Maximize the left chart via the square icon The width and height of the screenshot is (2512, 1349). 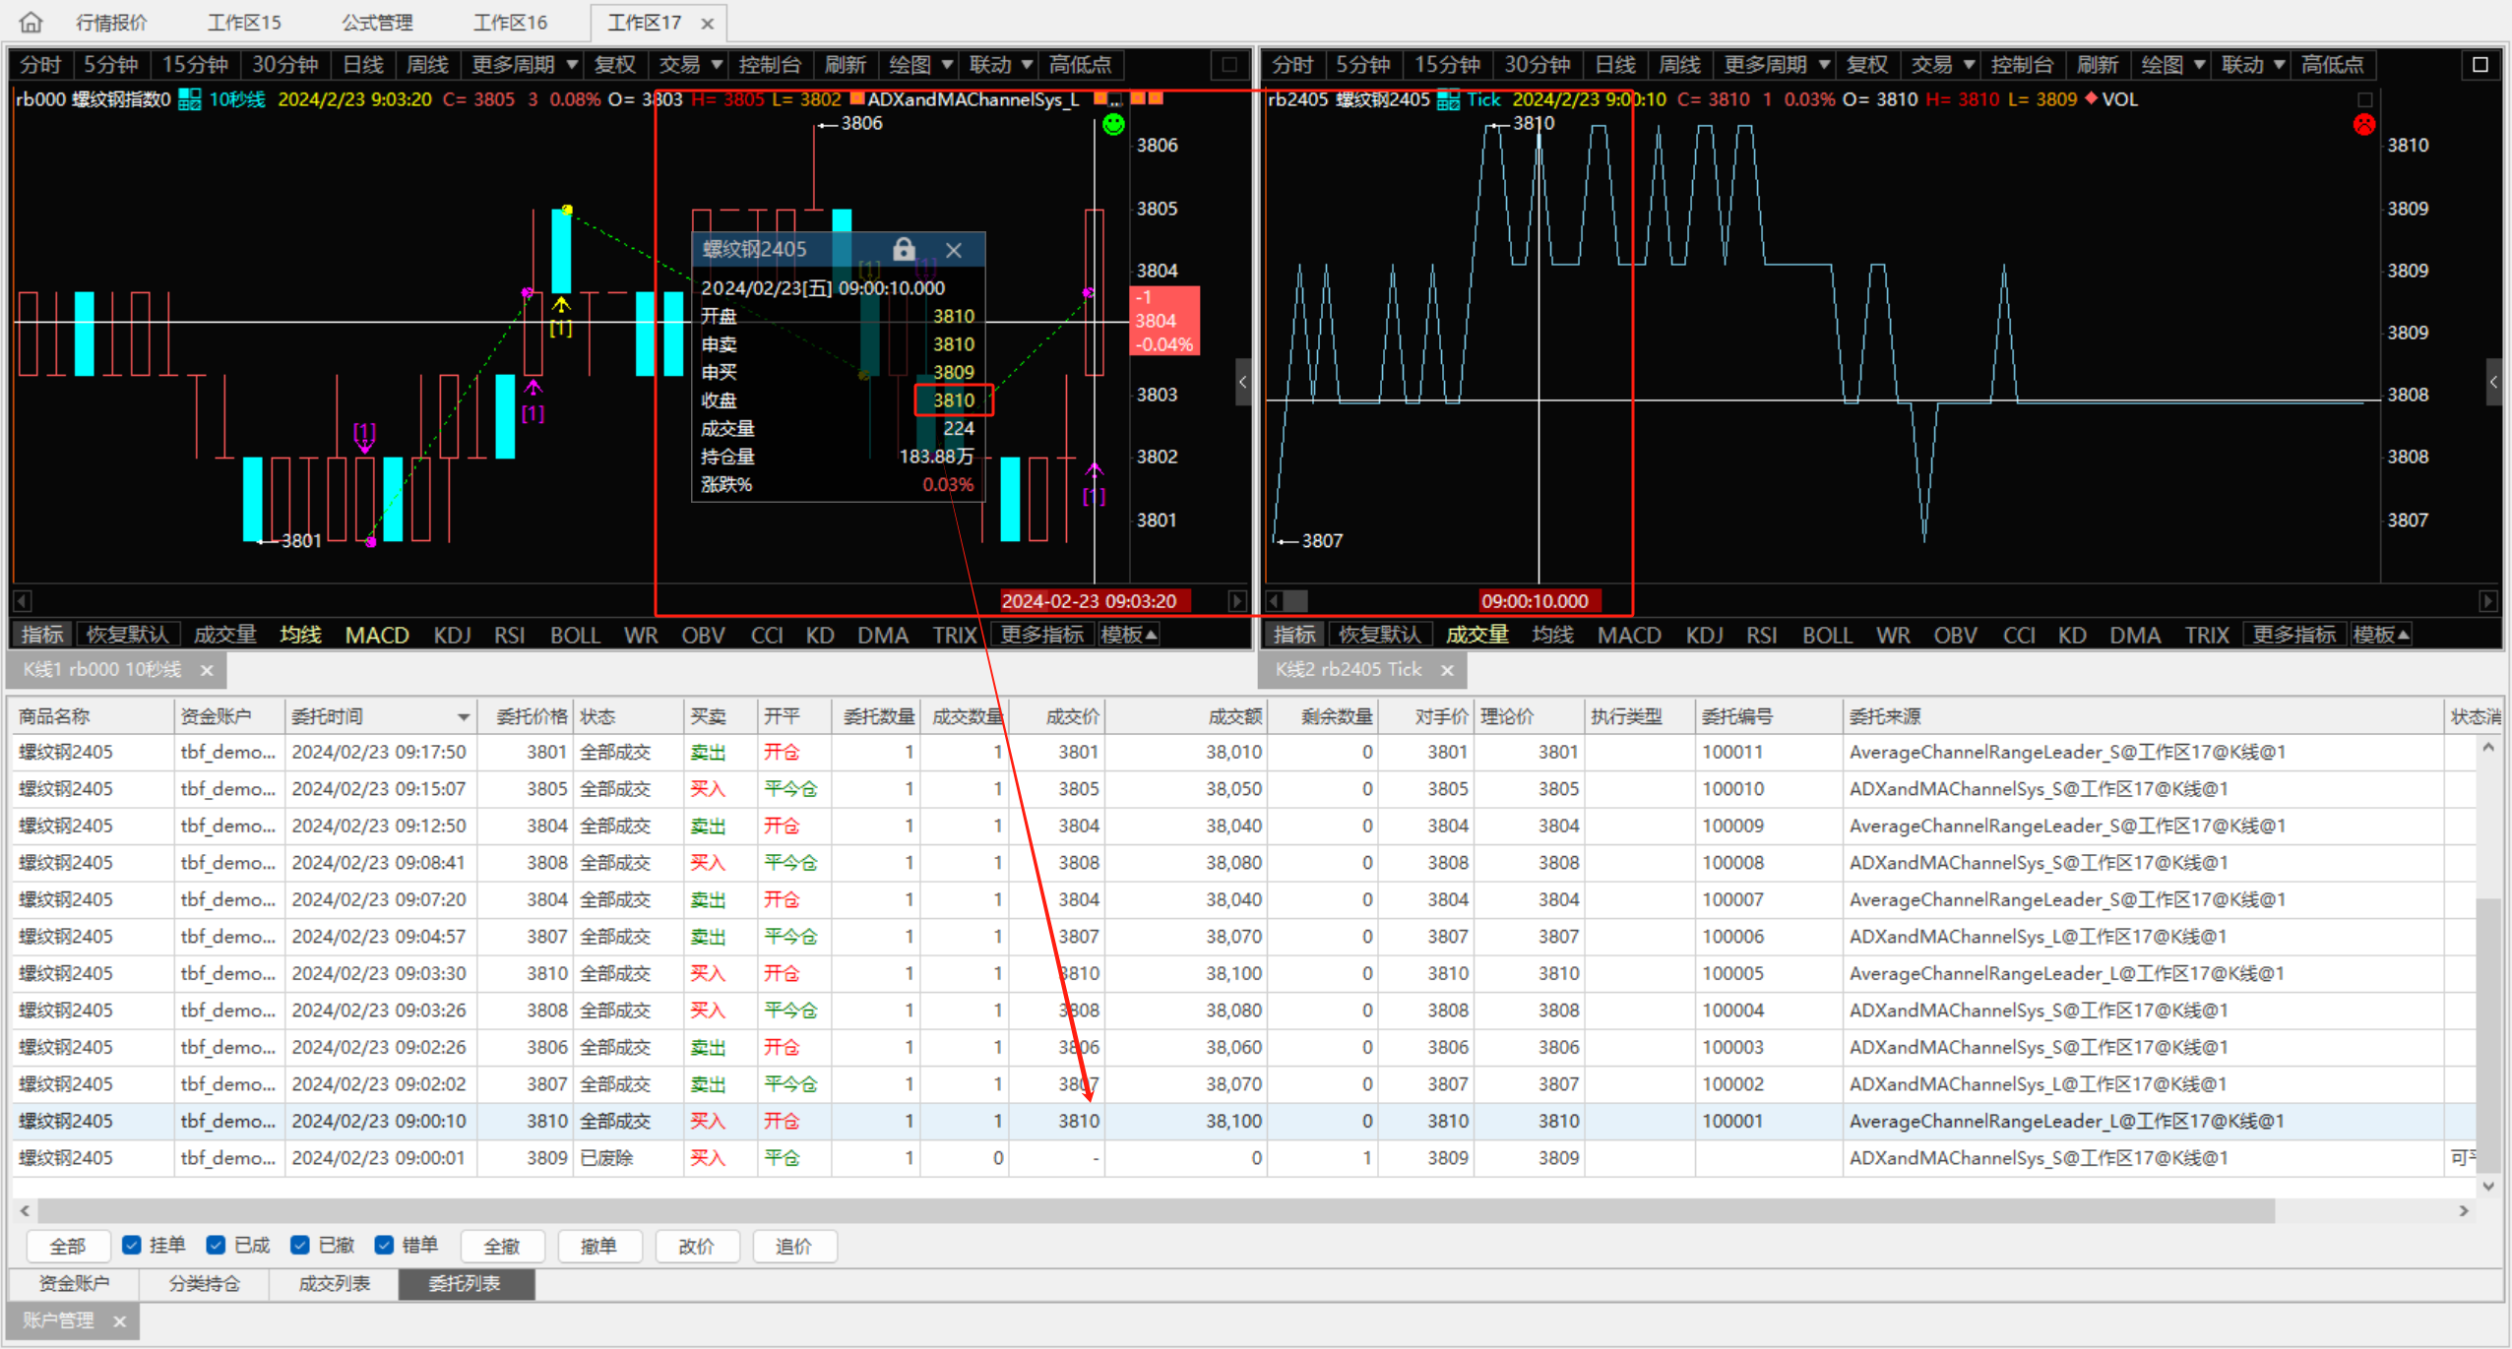pos(1228,65)
